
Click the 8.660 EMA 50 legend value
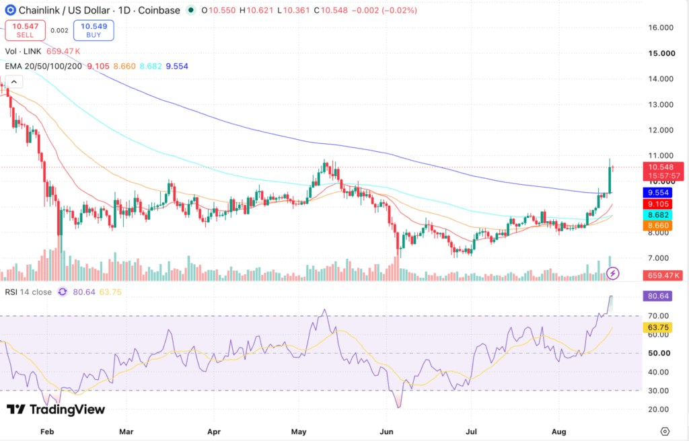pos(124,67)
